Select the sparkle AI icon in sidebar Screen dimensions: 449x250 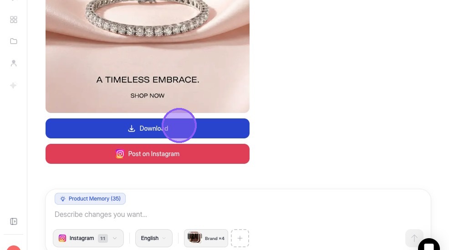click(x=13, y=85)
